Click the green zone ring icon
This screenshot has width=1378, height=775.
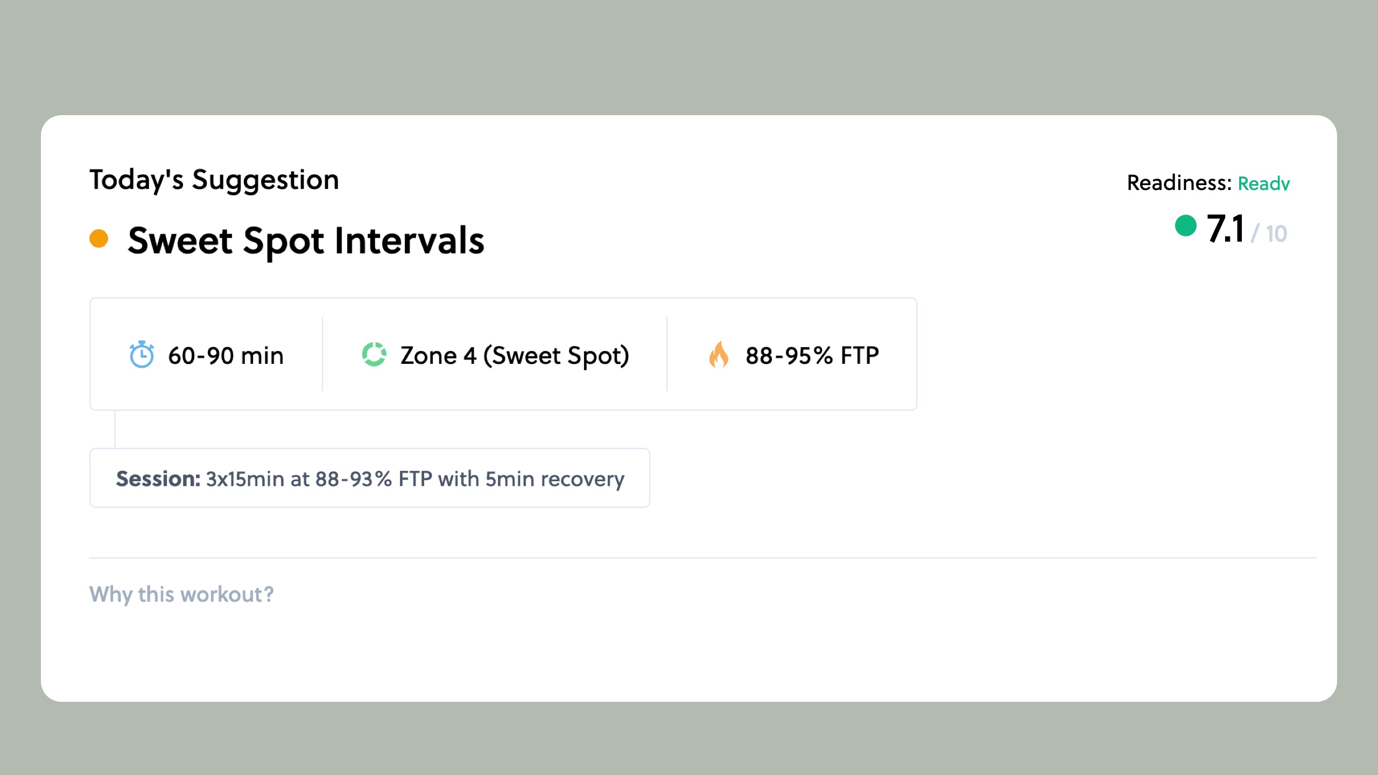tap(374, 355)
